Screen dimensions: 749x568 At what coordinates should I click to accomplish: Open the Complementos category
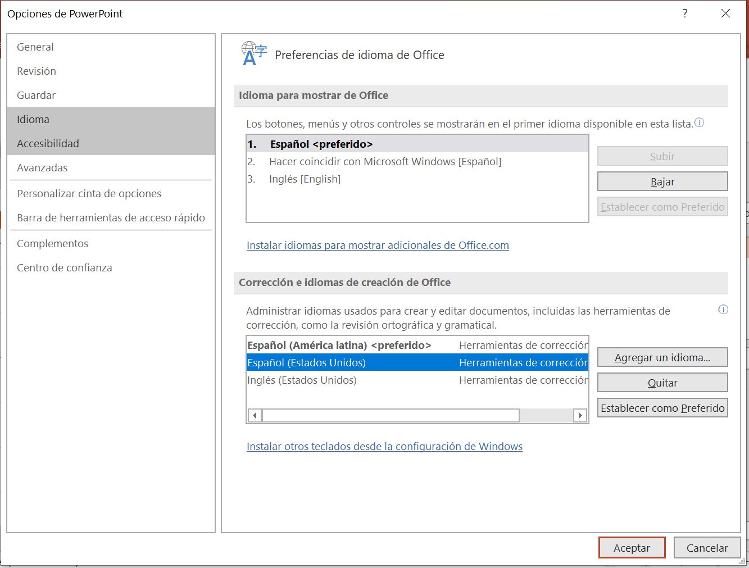(111, 243)
